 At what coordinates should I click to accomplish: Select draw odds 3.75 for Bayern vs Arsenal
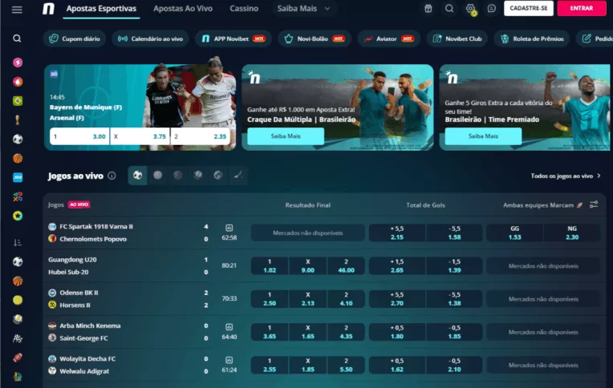pyautogui.click(x=140, y=136)
